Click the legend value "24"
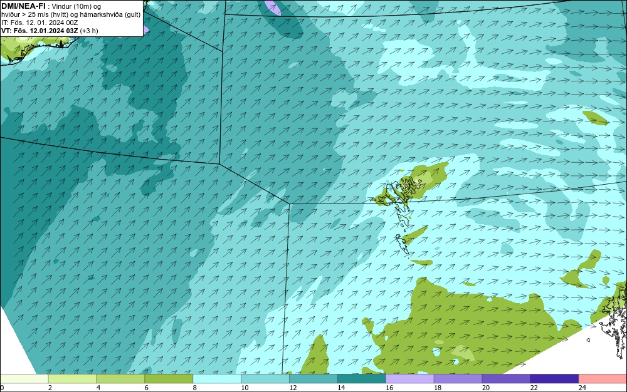627x392 pixels. pyautogui.click(x=582, y=388)
